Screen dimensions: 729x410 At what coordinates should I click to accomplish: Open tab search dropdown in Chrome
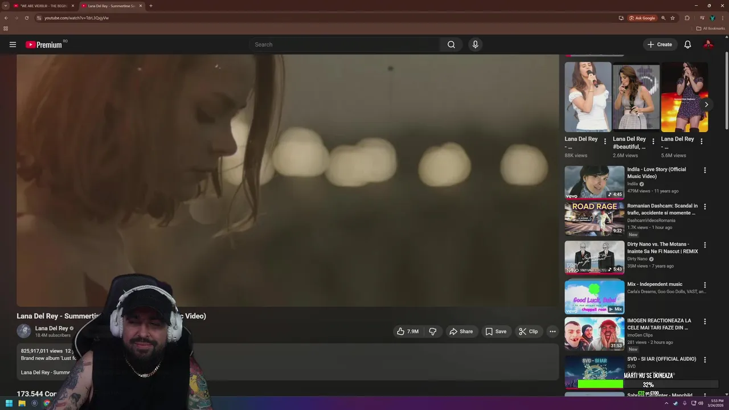tap(6, 6)
